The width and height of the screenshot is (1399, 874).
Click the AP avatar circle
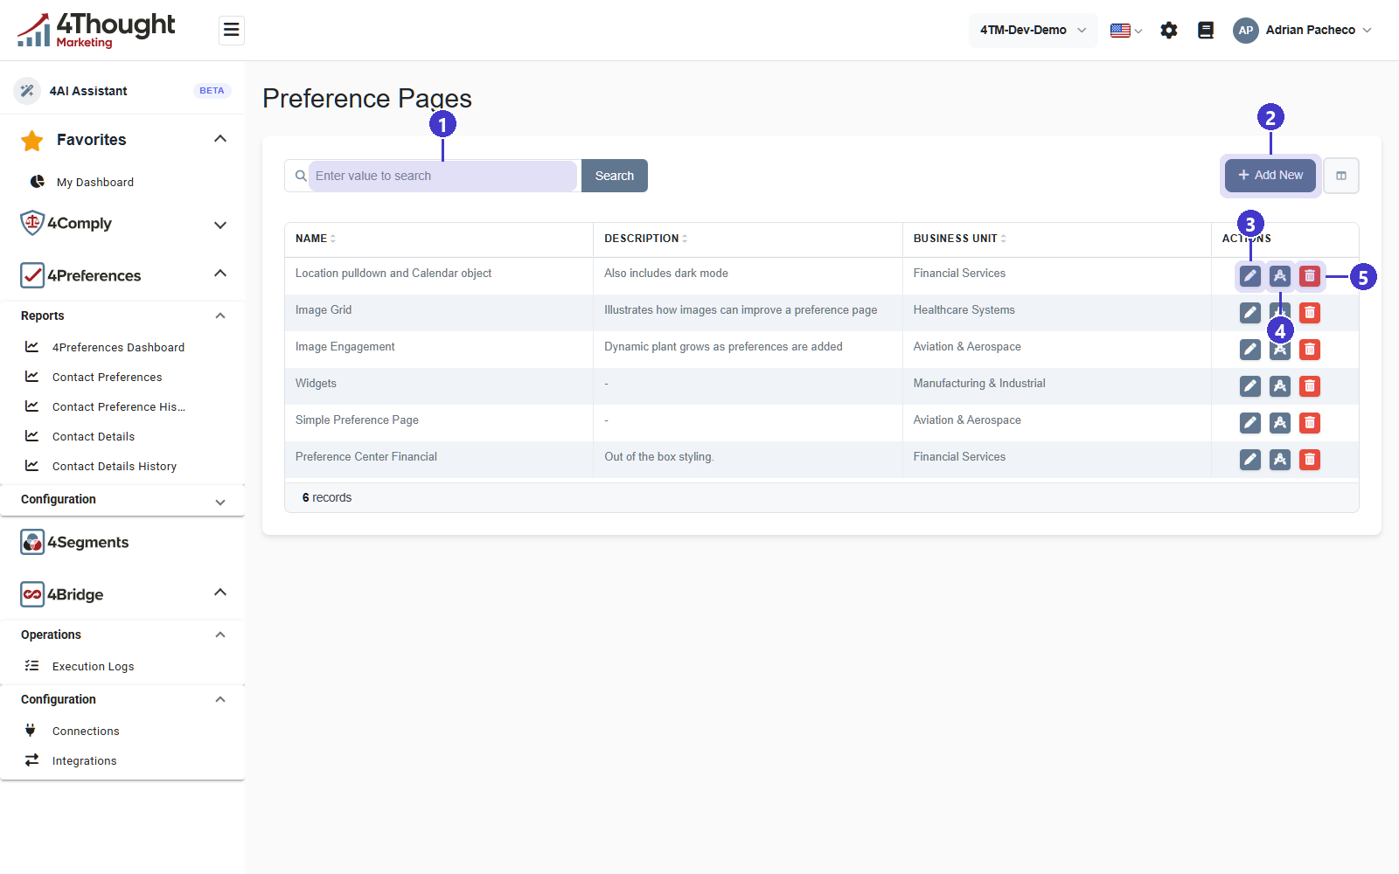(1246, 31)
